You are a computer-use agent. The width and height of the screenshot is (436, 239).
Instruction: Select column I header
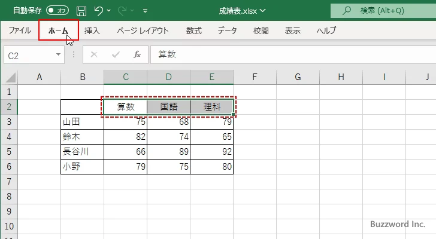point(384,77)
